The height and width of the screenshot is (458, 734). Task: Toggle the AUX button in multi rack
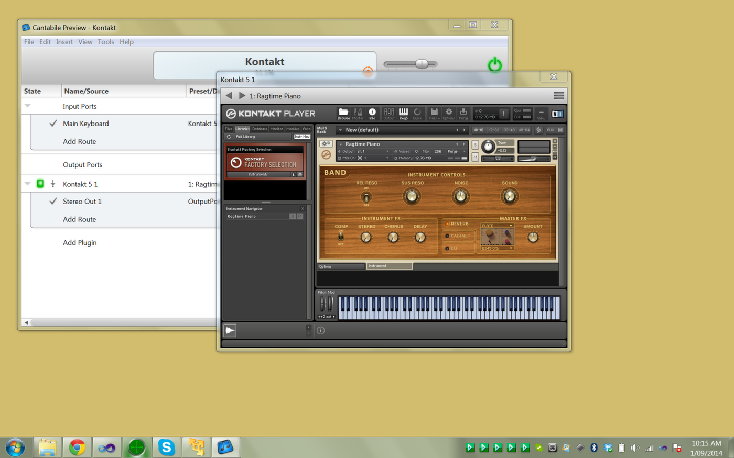(550, 130)
